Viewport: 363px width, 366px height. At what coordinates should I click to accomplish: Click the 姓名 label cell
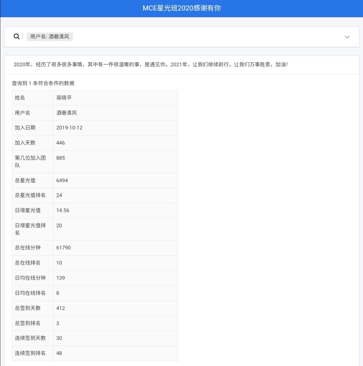pos(33,98)
